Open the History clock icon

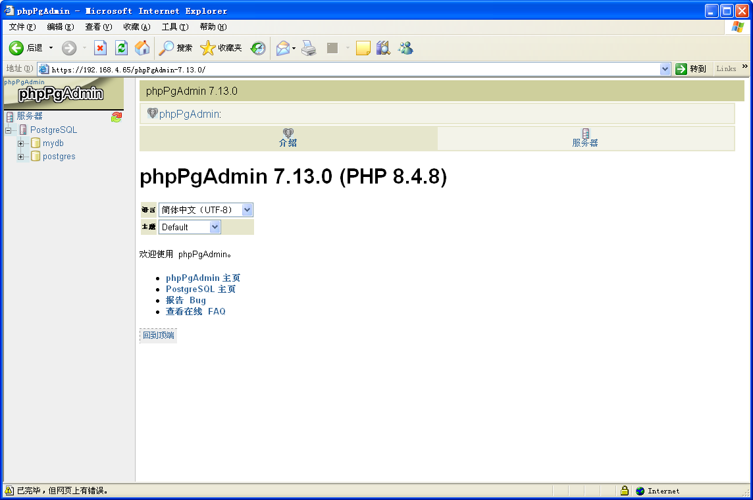(x=259, y=48)
